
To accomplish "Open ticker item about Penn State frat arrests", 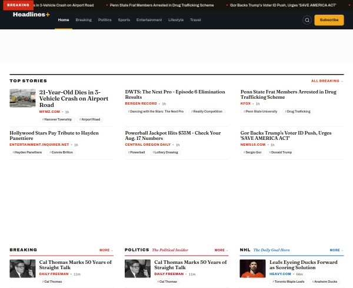I will [x=162, y=5].
